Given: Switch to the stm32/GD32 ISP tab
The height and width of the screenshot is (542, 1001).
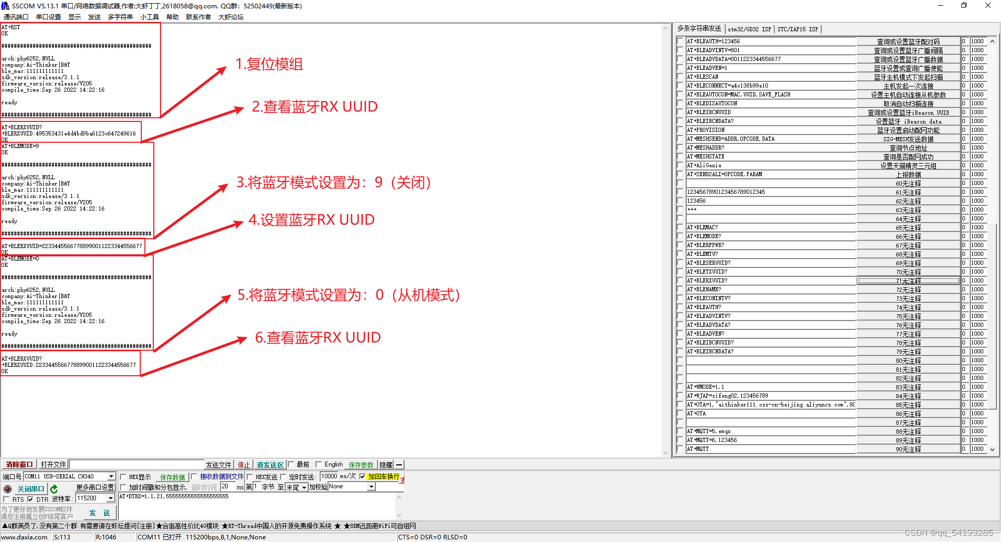Looking at the screenshot, I should pos(749,29).
